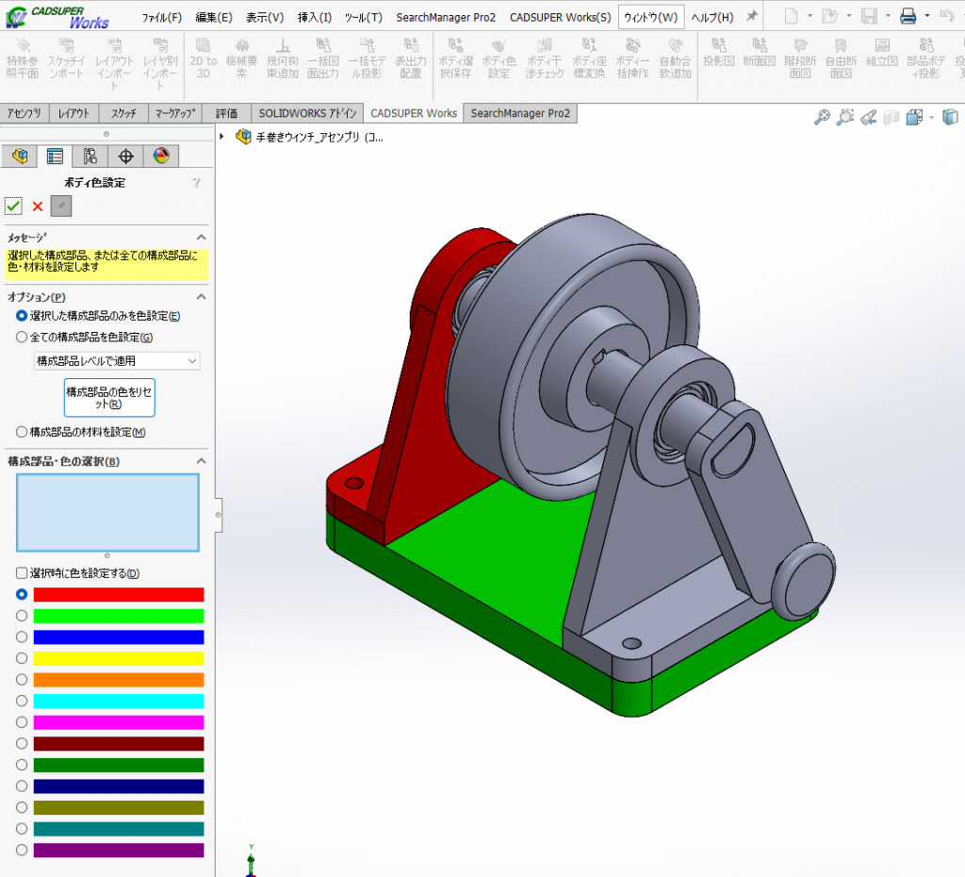Select 全ての構成部品を色設定 radio option
The image size is (965, 877).
(x=22, y=337)
